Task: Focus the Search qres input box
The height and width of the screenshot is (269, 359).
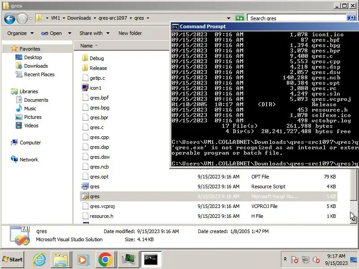Action: [297, 18]
